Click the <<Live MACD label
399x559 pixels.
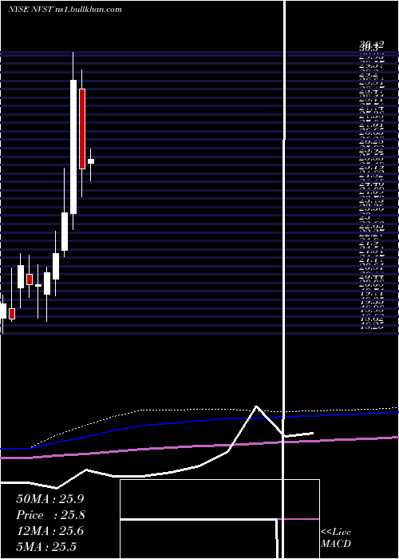[336, 538]
